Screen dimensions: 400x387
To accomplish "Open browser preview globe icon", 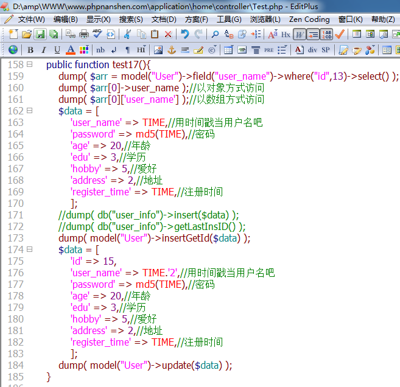I will tap(13, 50).
